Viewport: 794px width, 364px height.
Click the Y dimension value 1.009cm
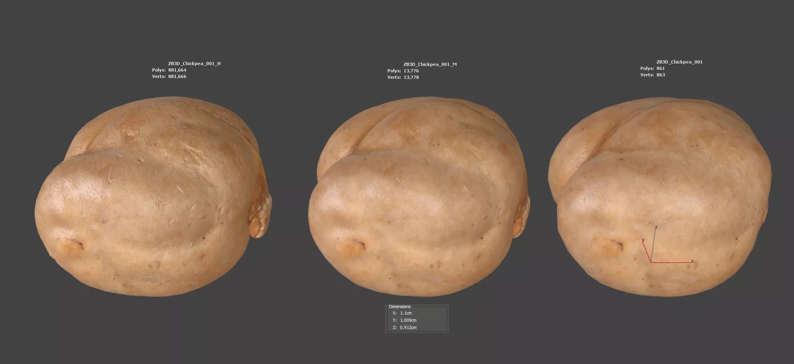click(408, 320)
